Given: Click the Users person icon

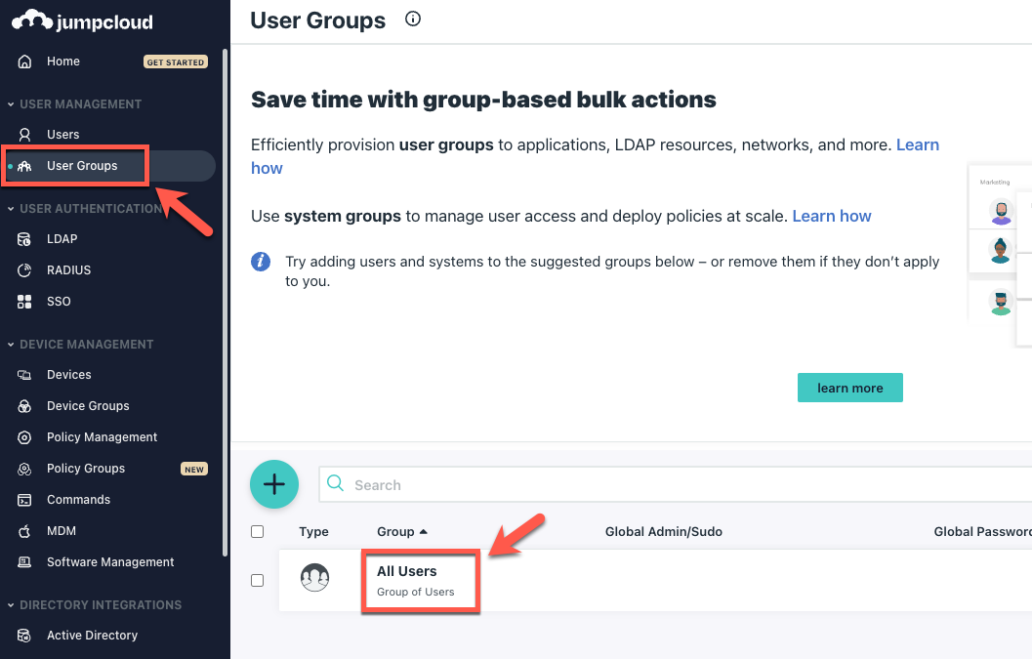Looking at the screenshot, I should pos(24,135).
